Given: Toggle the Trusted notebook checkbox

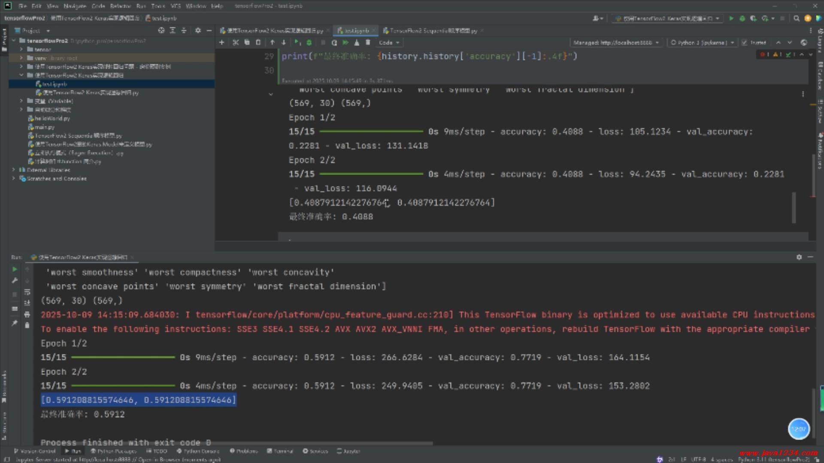Looking at the screenshot, I should click(x=745, y=42).
